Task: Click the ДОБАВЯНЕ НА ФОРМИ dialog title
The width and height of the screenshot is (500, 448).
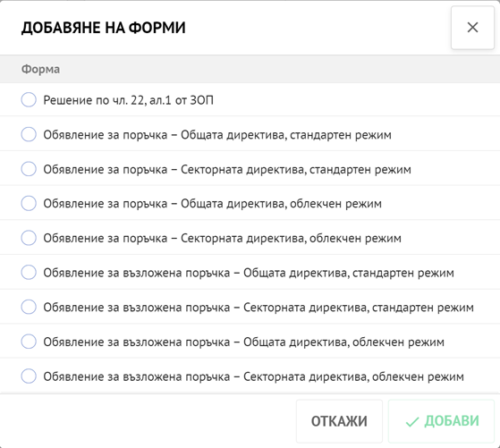Action: point(104,28)
